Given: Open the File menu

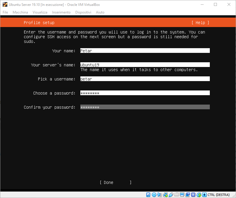Looking at the screenshot, I should click(x=5, y=12).
